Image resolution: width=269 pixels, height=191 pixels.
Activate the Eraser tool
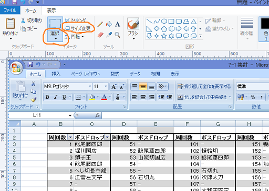[x=100, y=35]
